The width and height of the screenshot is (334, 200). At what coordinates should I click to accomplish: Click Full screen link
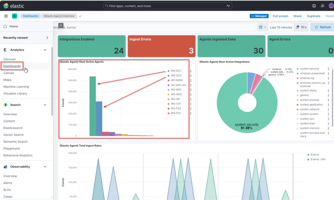pos(280,16)
